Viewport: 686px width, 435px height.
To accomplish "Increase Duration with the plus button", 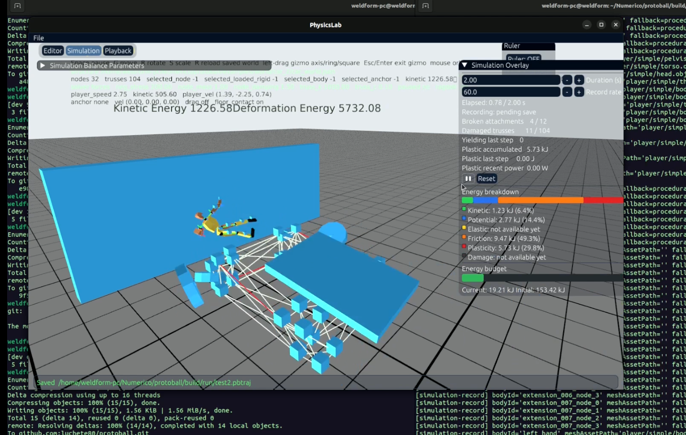I will click(579, 80).
